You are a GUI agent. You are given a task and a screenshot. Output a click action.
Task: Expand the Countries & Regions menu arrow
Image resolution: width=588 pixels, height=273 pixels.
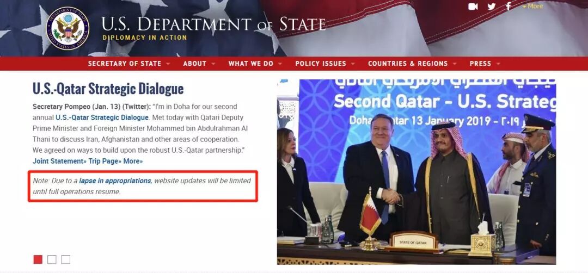tap(454, 64)
